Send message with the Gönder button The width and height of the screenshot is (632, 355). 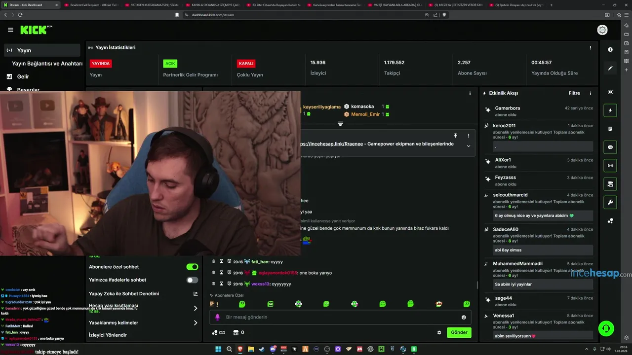pos(459,332)
